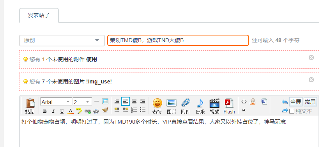Image resolution: width=322 pixels, height=147 pixels.
Task: Switch to the 发表帖子 tab
Action: 39,15
